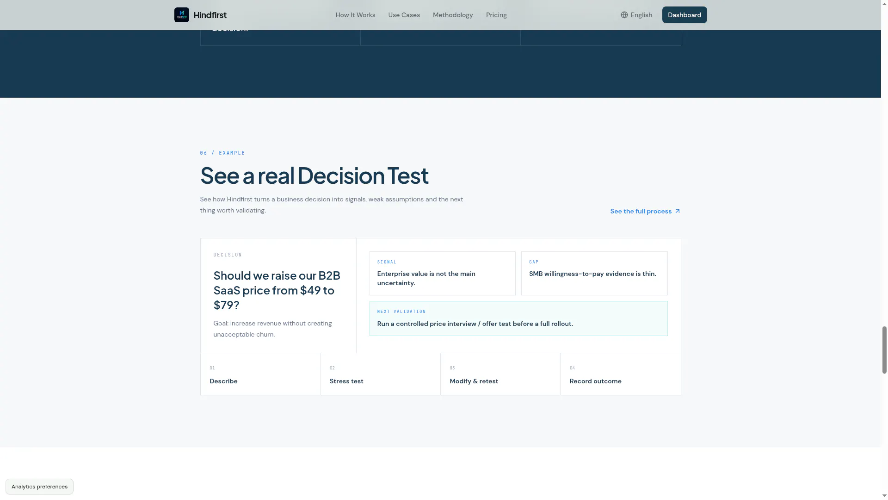The width and height of the screenshot is (888, 500).
Task: Navigate to the Pricing page
Action: pyautogui.click(x=496, y=15)
